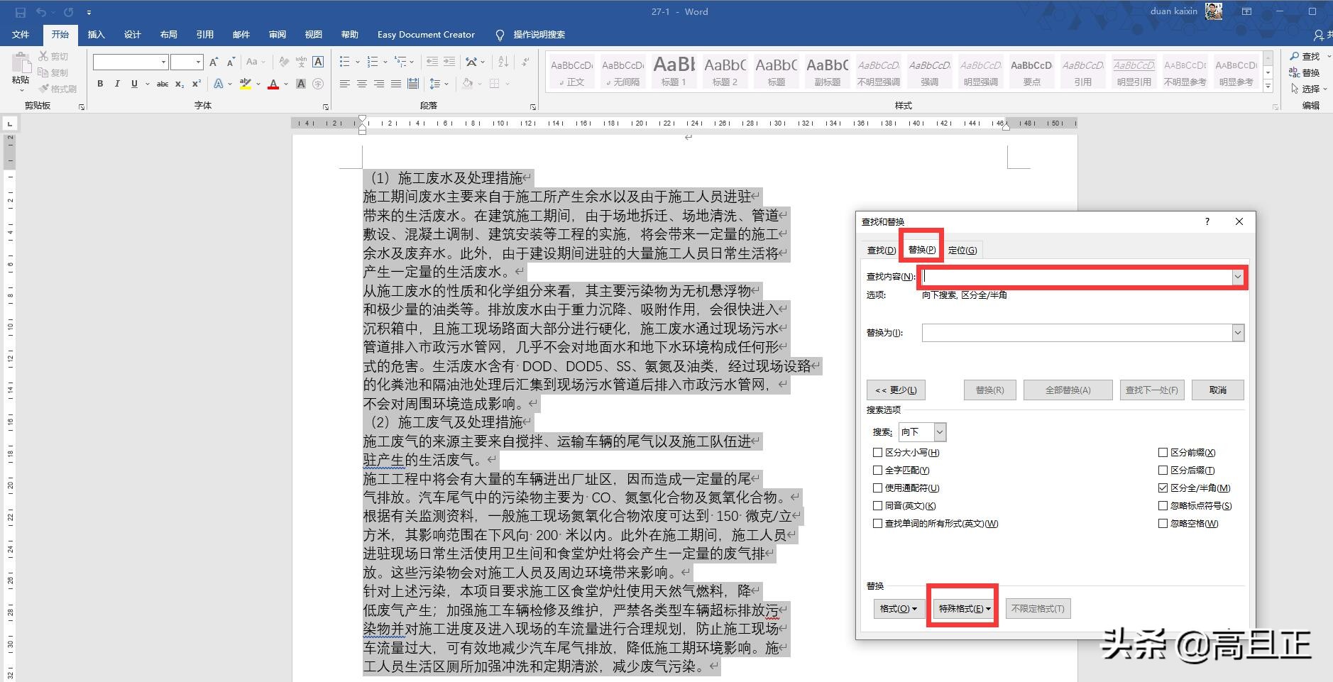Image resolution: width=1333 pixels, height=682 pixels.
Task: Apply italic formatting
Action: pyautogui.click(x=117, y=84)
